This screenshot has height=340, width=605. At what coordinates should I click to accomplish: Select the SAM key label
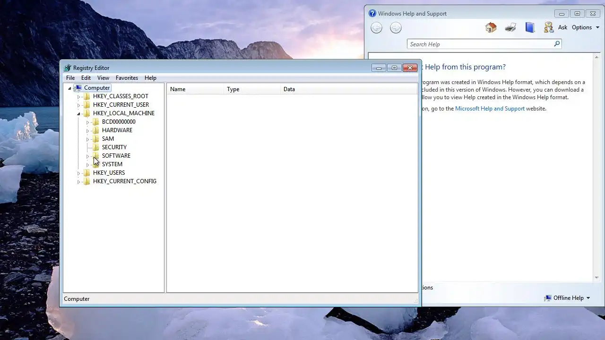coord(108,139)
